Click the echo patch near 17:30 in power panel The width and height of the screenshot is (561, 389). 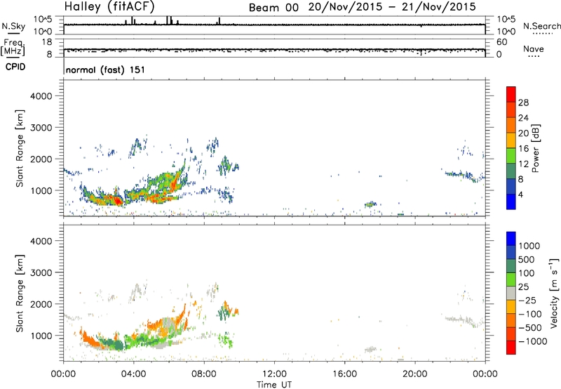coord(371,204)
